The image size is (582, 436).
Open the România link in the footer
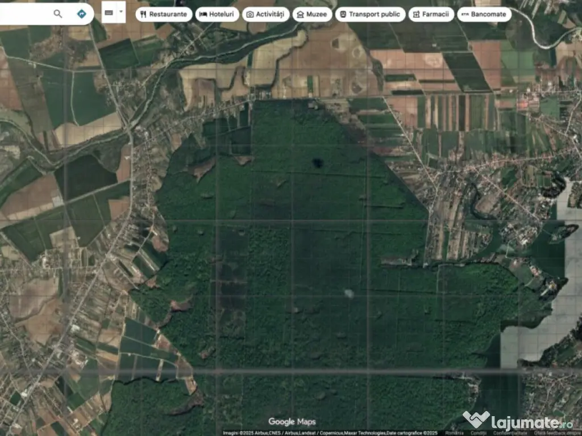[x=454, y=433]
